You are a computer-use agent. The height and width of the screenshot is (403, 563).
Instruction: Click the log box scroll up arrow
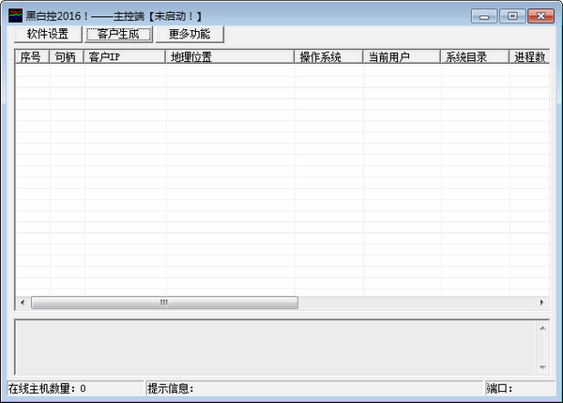coord(542,328)
